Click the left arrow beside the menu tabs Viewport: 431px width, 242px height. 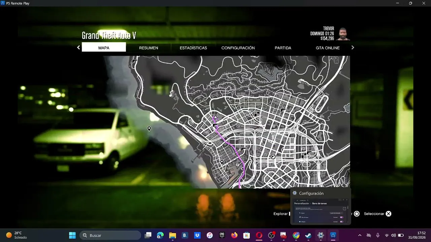tap(78, 48)
